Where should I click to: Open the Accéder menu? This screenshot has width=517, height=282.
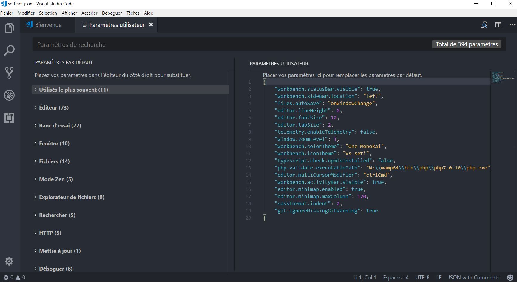89,13
